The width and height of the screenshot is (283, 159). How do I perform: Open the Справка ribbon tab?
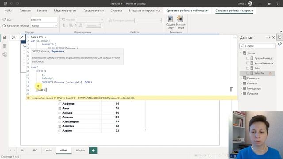click(x=116, y=11)
